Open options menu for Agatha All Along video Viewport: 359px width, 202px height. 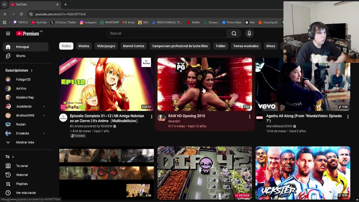point(348,117)
